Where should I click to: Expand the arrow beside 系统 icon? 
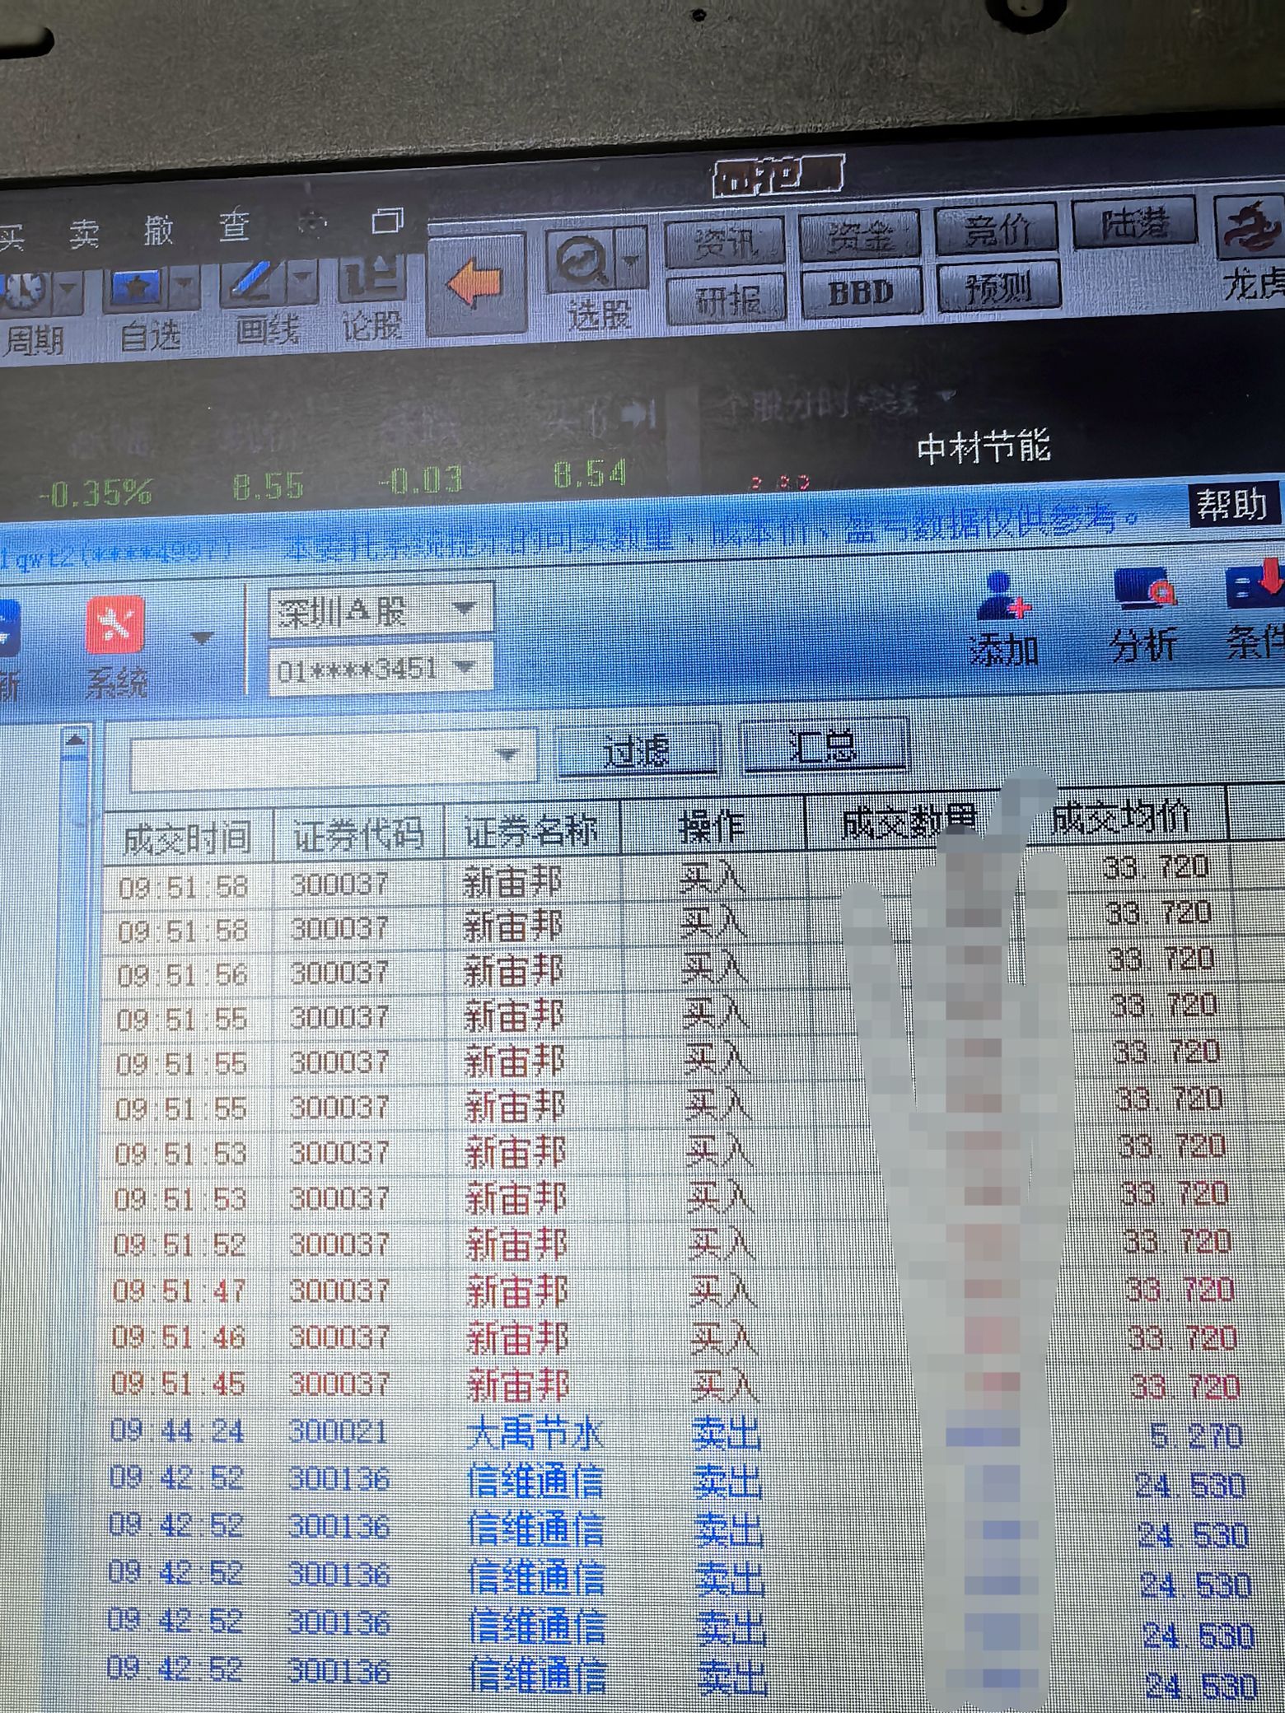pyautogui.click(x=202, y=638)
